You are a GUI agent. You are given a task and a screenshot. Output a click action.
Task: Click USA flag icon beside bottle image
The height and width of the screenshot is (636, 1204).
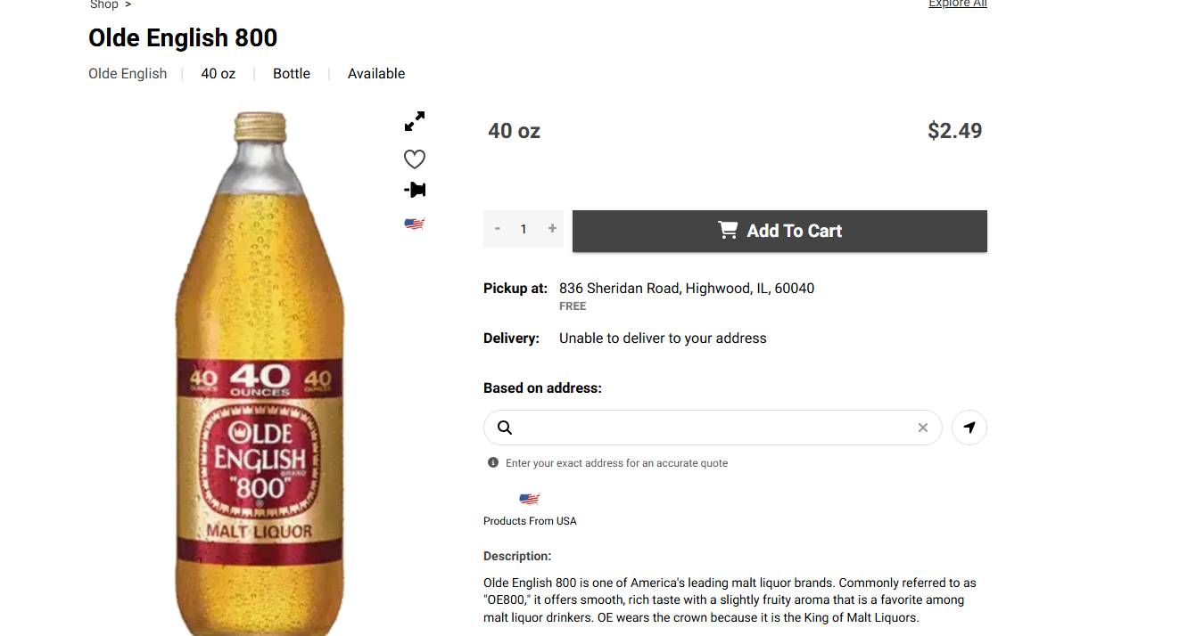(x=414, y=224)
